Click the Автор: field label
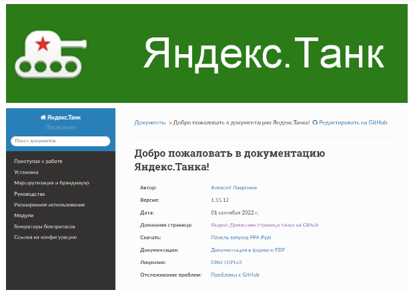 [148, 188]
